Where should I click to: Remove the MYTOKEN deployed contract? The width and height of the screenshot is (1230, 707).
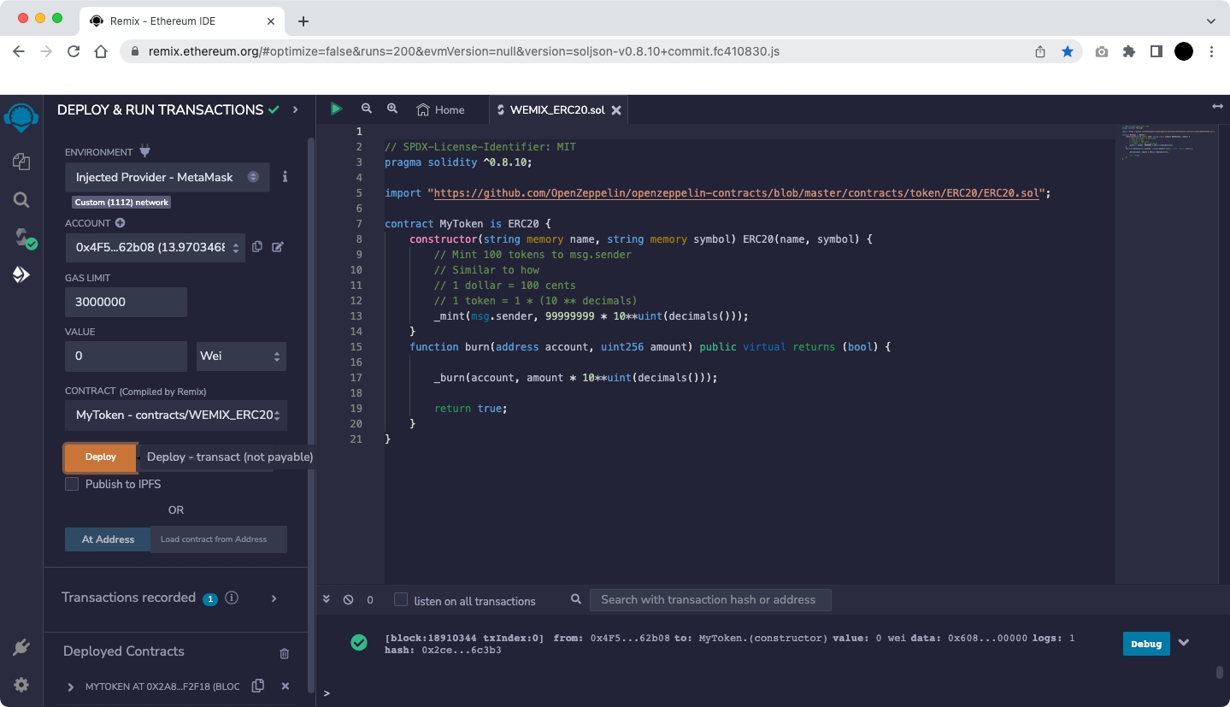pos(285,686)
